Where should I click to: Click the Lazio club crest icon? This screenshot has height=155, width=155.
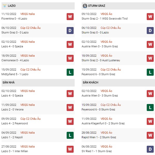[5, 6]
